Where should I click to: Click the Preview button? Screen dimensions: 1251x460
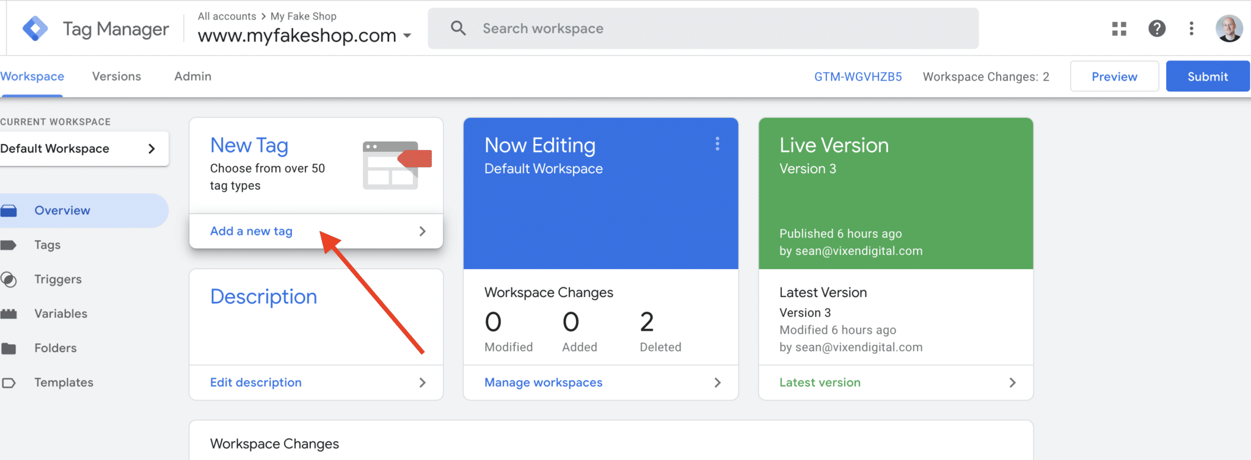click(x=1114, y=76)
